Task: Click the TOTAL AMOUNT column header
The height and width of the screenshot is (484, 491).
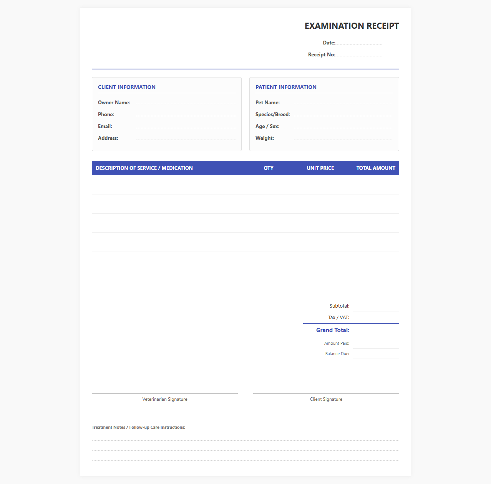Action: pos(376,168)
